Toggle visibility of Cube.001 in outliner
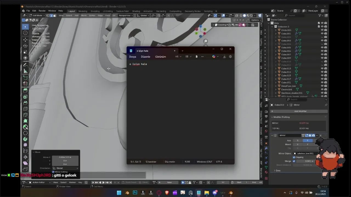The height and width of the screenshot is (197, 351). (x=322, y=33)
